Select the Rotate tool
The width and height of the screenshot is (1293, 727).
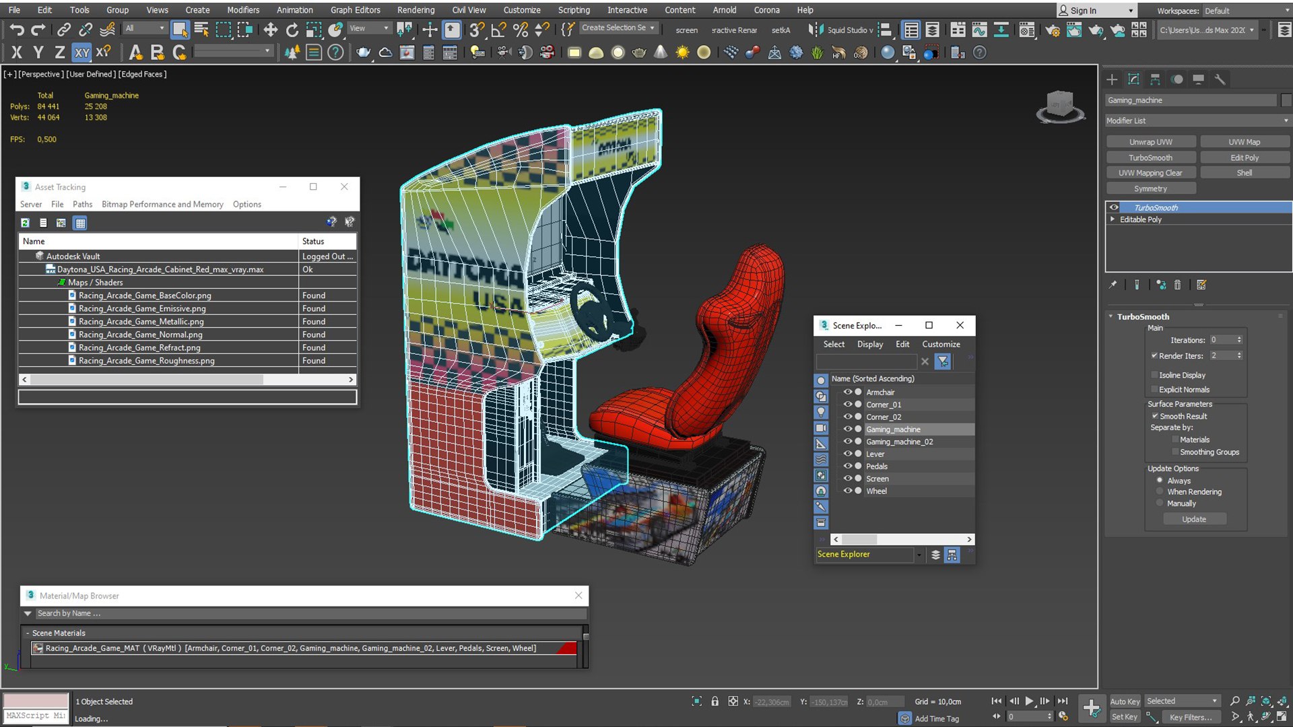pyautogui.click(x=292, y=30)
